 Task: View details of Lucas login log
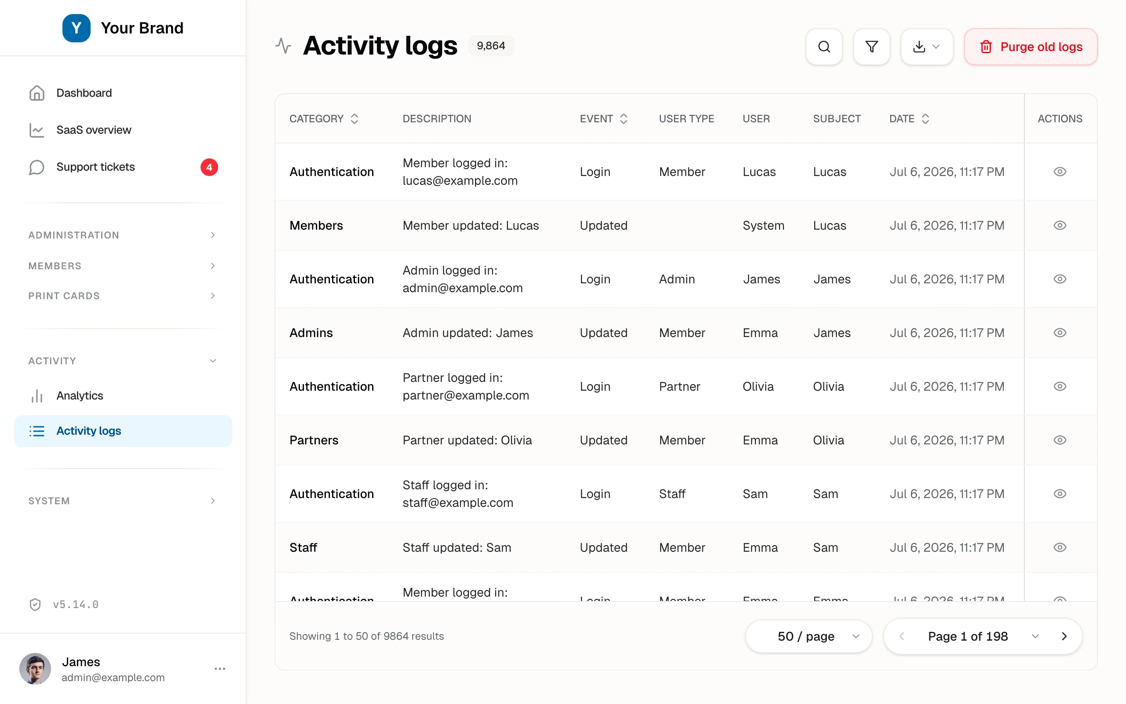pos(1060,172)
